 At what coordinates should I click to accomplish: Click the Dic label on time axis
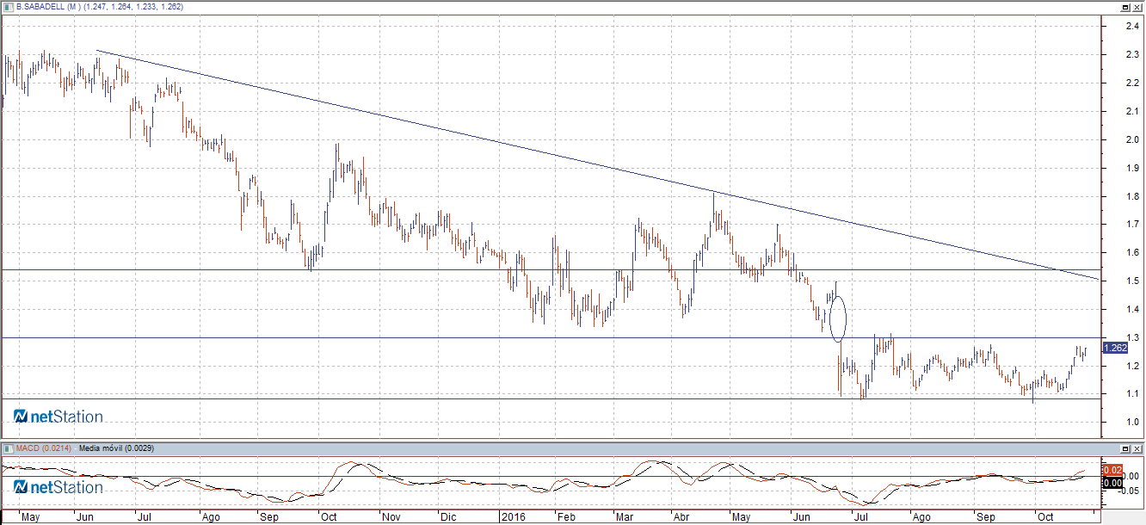click(x=447, y=518)
